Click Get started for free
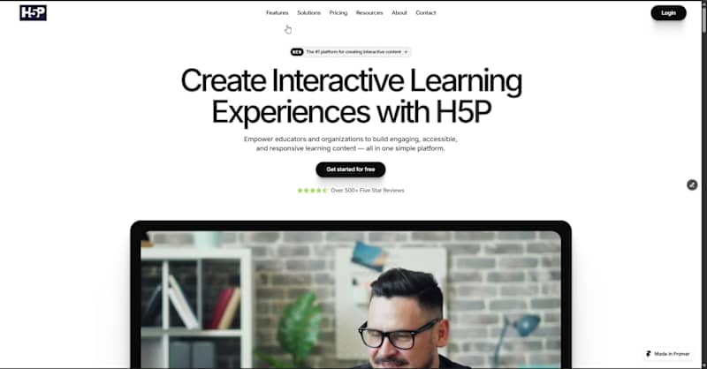The width and height of the screenshot is (707, 369). coord(350,169)
